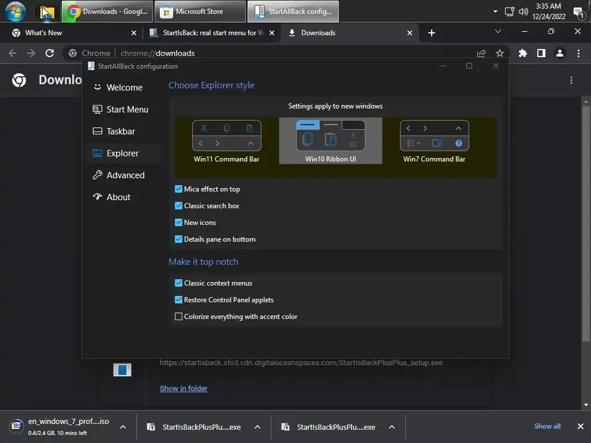Open Downloads page more actions menu

571,80
